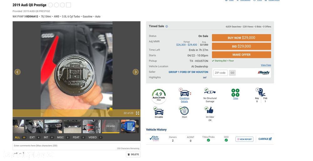The height and width of the screenshot is (161, 313).
Task: Play the engine video thumbnail
Action: click(x=91, y=126)
